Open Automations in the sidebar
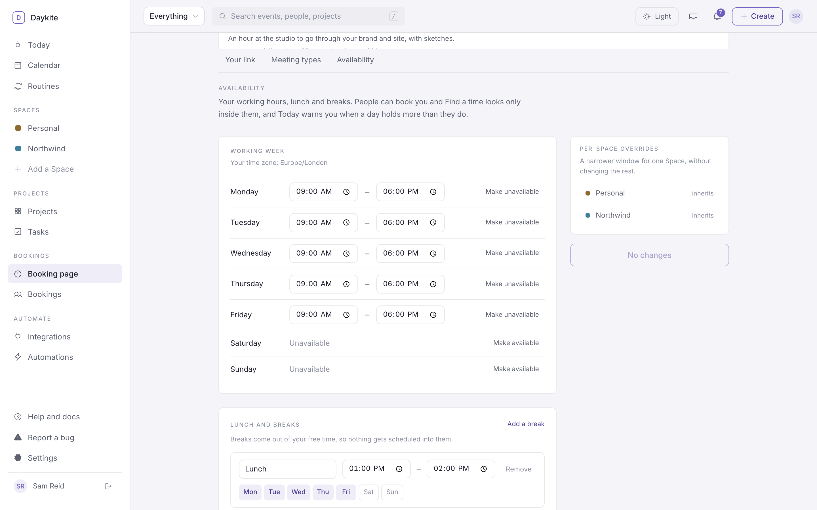 pos(65,357)
